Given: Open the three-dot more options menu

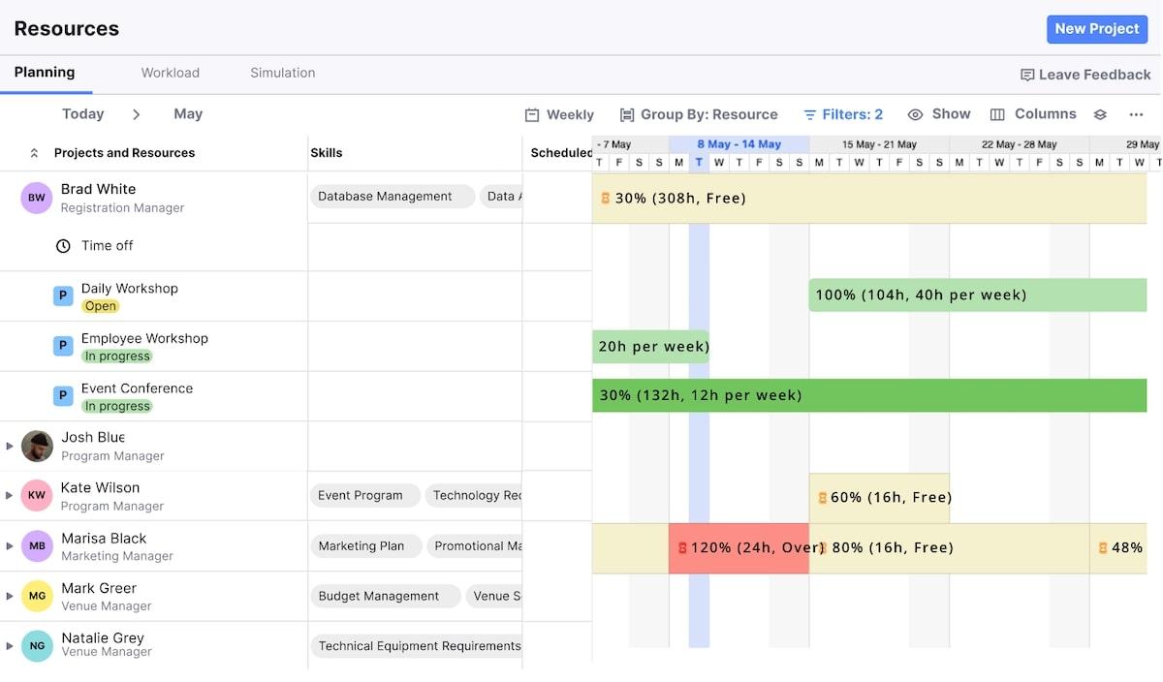Looking at the screenshot, I should pyautogui.click(x=1136, y=114).
